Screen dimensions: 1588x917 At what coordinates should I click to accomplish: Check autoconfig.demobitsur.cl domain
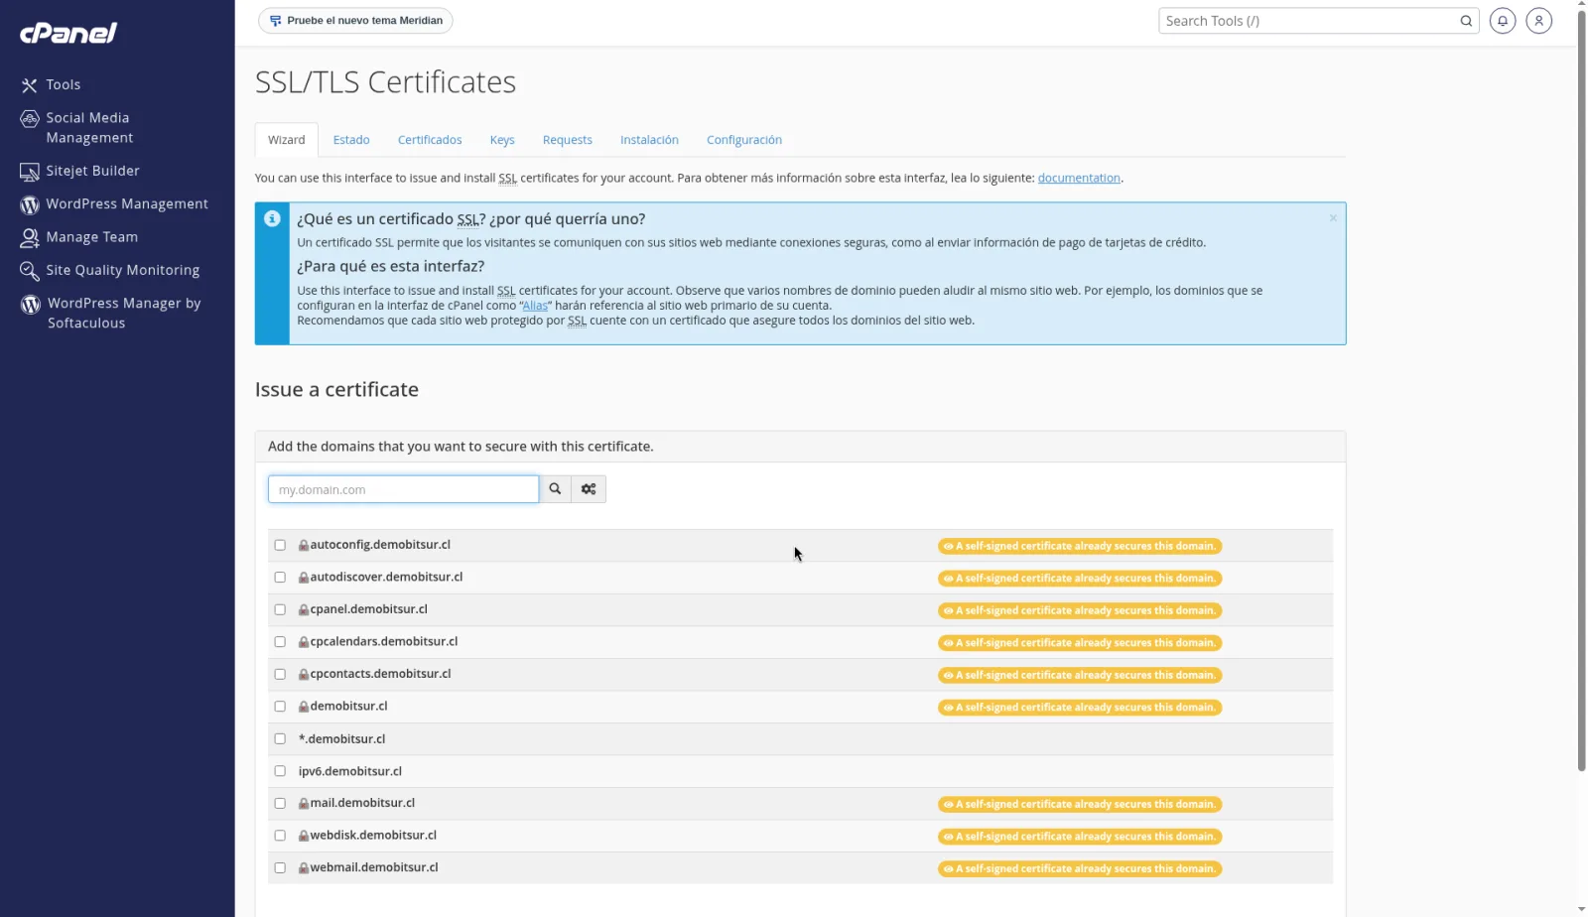tap(280, 546)
